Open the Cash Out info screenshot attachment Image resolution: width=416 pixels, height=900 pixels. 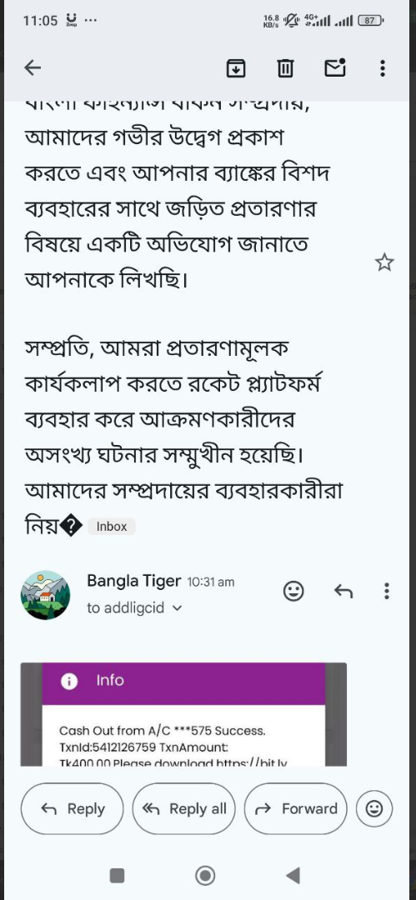(183, 714)
